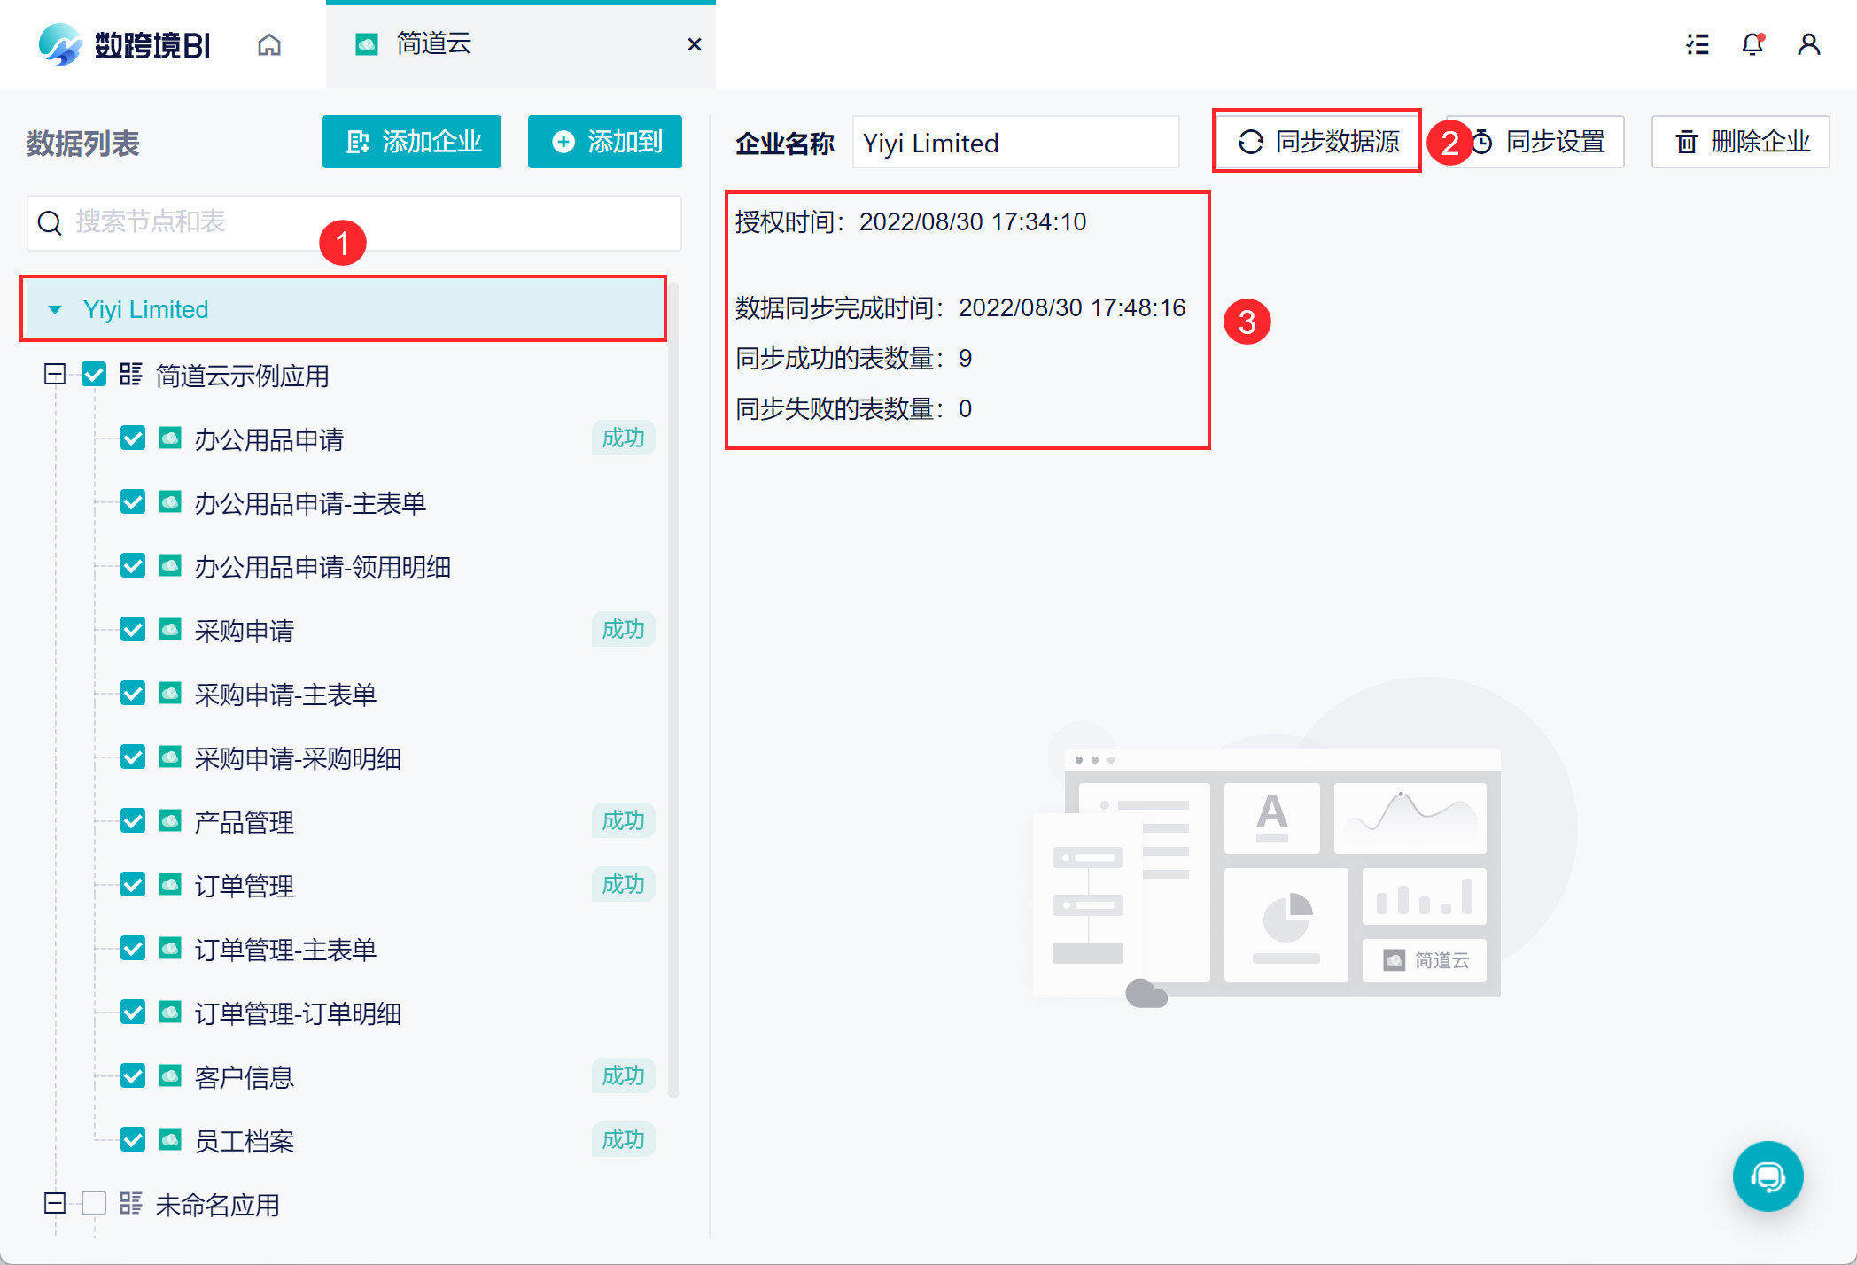The width and height of the screenshot is (1857, 1265).
Task: Open the task list icon top right
Action: (x=1698, y=44)
